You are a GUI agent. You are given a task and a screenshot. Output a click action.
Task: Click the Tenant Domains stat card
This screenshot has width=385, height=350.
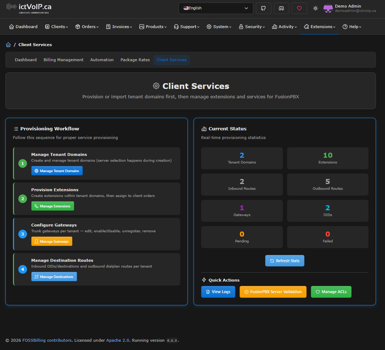(242, 158)
